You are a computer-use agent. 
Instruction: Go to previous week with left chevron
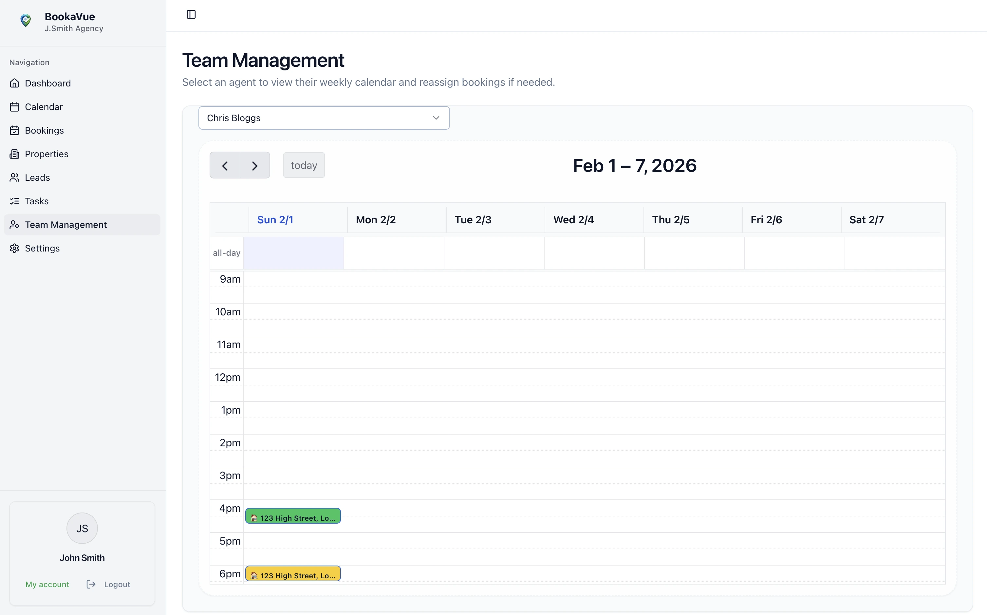click(x=225, y=166)
